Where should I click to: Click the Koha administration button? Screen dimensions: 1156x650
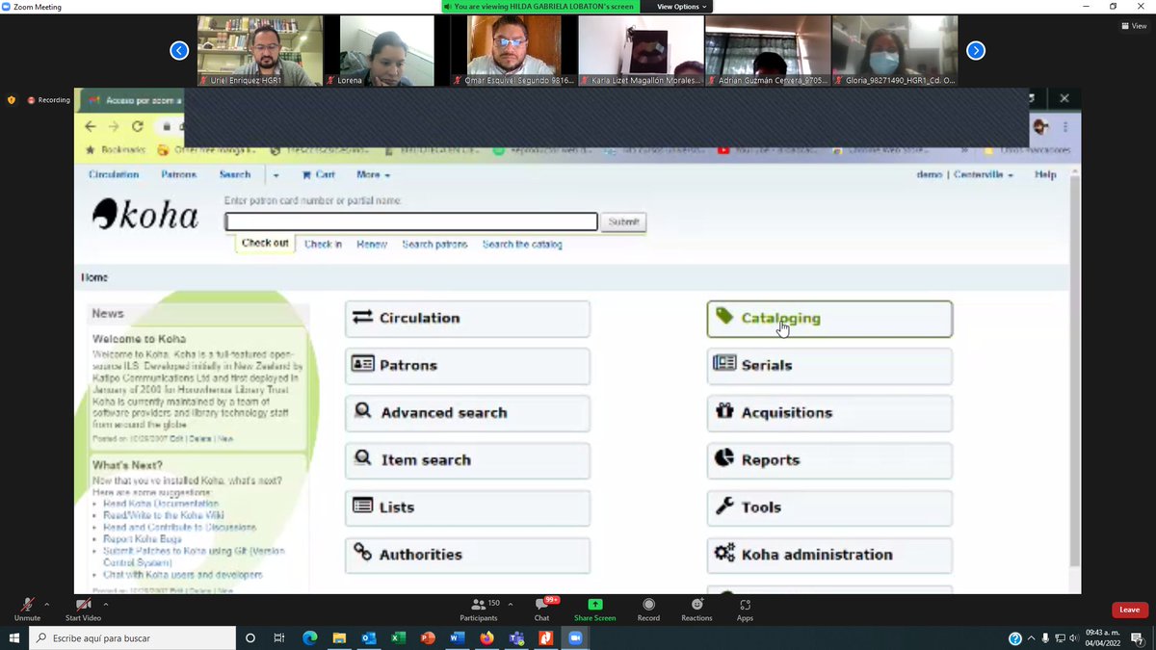829,555
